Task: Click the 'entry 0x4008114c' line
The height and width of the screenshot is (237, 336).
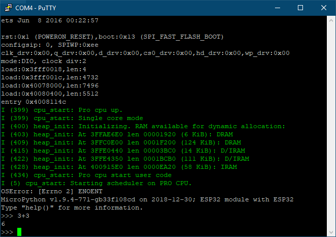Action: [x=34, y=102]
